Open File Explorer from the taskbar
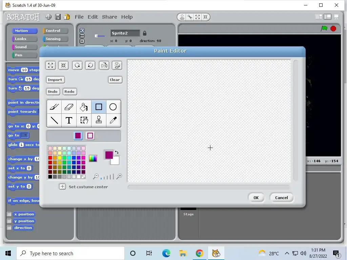The height and width of the screenshot is (260, 347). (x=183, y=253)
